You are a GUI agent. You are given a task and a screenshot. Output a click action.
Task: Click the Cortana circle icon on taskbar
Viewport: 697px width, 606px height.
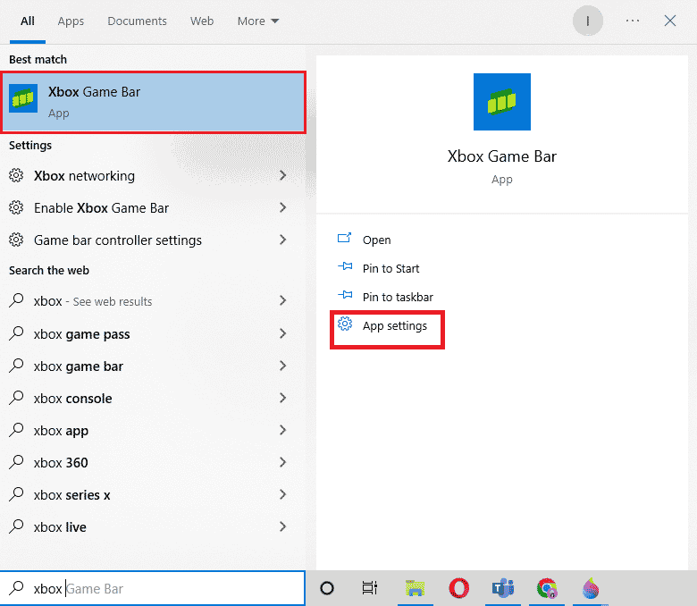[327, 587]
